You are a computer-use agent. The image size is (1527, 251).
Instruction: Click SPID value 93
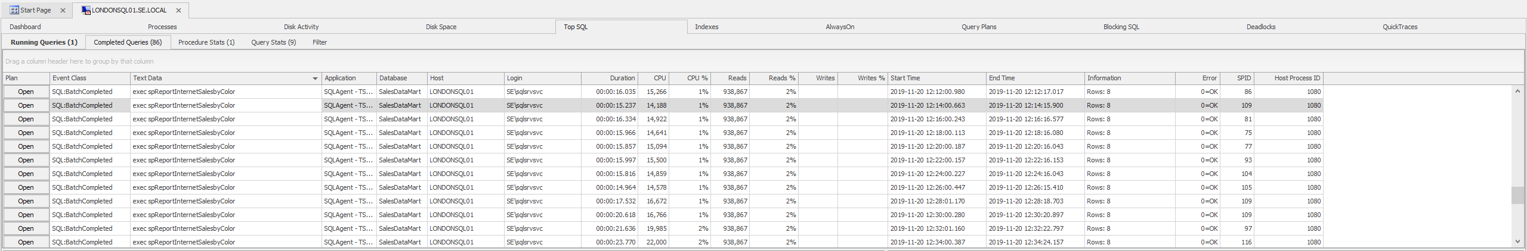1237,160
